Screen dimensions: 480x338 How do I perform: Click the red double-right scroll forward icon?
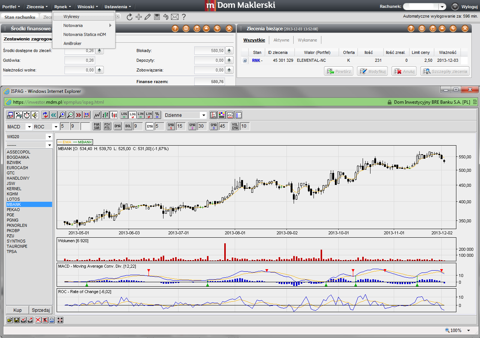[78, 115]
